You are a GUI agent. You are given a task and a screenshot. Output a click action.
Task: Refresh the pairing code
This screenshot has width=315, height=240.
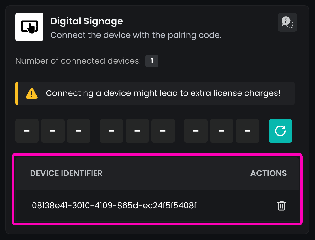click(280, 131)
